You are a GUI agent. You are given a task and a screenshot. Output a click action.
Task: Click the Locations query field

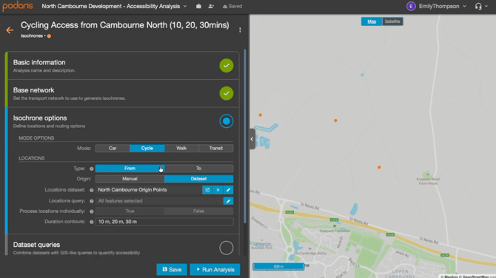[x=159, y=201]
